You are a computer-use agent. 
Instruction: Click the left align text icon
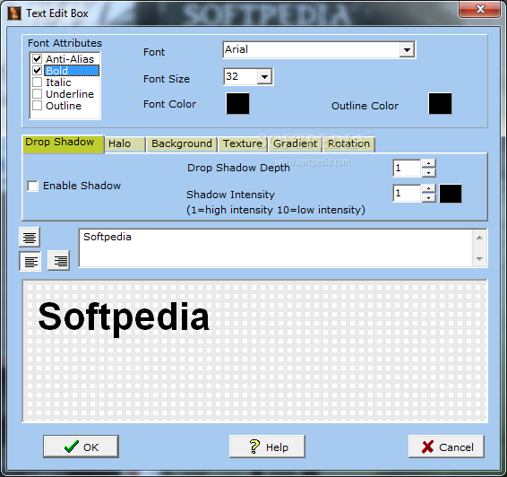pos(30,261)
